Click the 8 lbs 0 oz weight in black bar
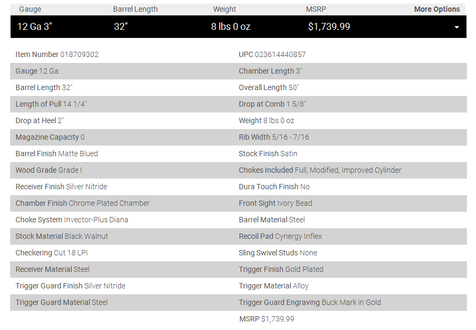Screen dimensions: 476x330 pyautogui.click(x=231, y=27)
